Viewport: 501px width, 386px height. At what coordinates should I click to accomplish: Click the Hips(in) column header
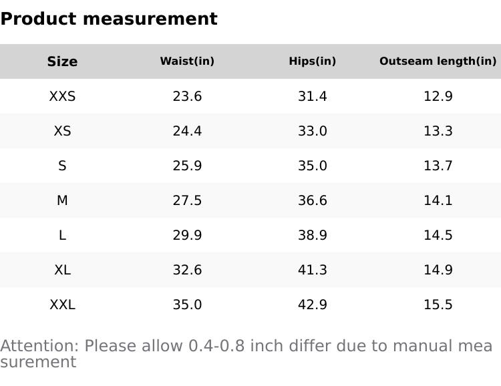[312, 61]
